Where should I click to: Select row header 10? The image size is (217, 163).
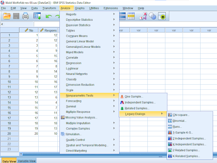point(9,82)
